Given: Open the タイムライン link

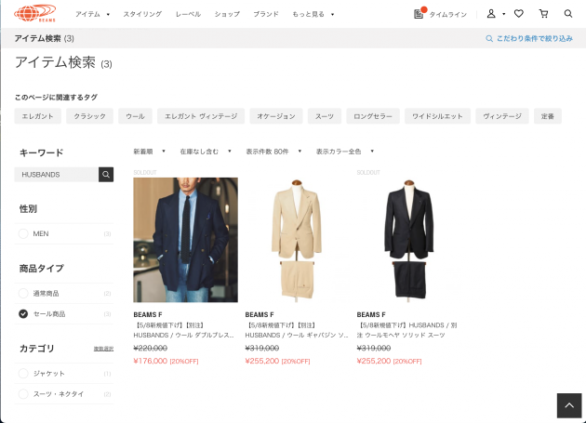Looking at the screenshot, I should (447, 14).
